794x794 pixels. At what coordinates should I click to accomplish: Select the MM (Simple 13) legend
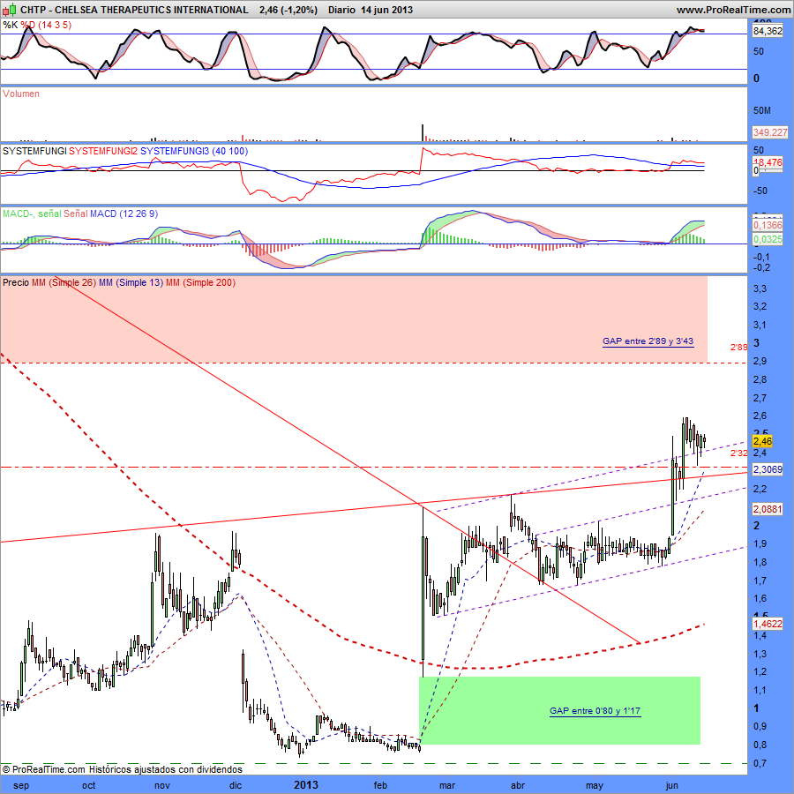click(131, 282)
